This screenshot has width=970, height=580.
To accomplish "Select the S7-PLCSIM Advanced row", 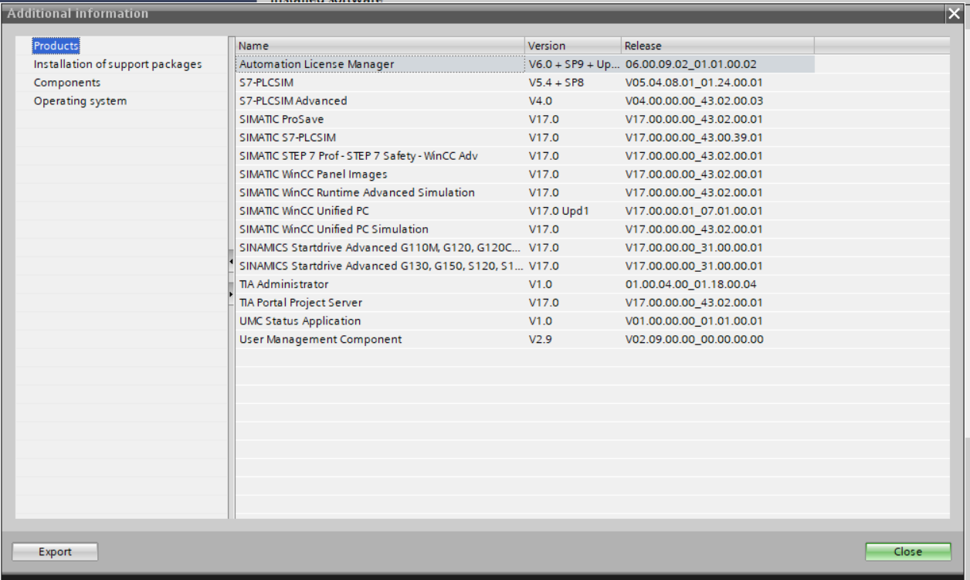I will coord(525,101).
